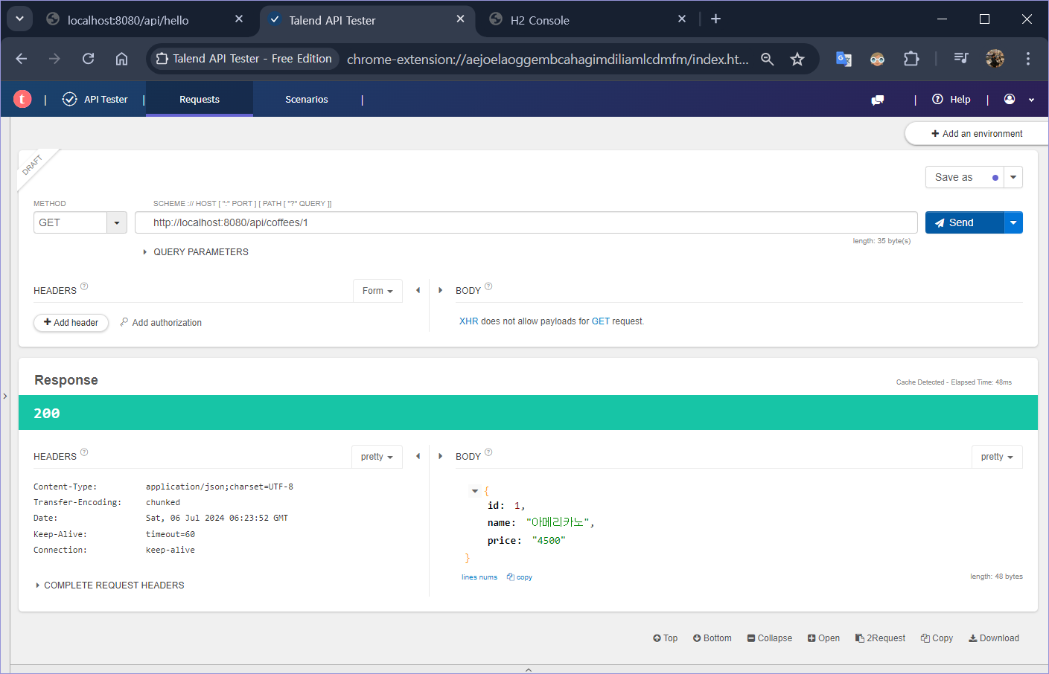Open the response headers pretty dropdown

pyautogui.click(x=377, y=457)
